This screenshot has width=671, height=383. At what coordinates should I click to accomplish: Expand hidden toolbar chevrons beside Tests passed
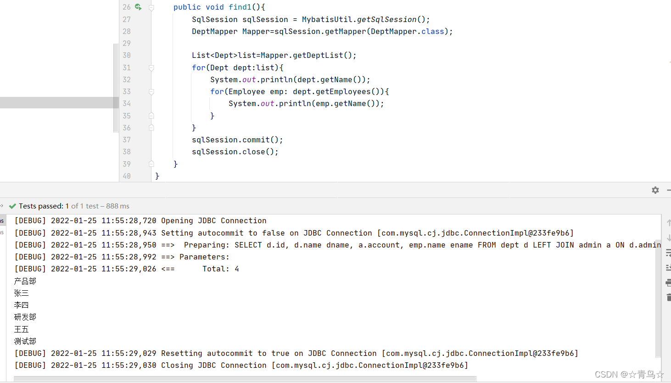tap(2, 206)
